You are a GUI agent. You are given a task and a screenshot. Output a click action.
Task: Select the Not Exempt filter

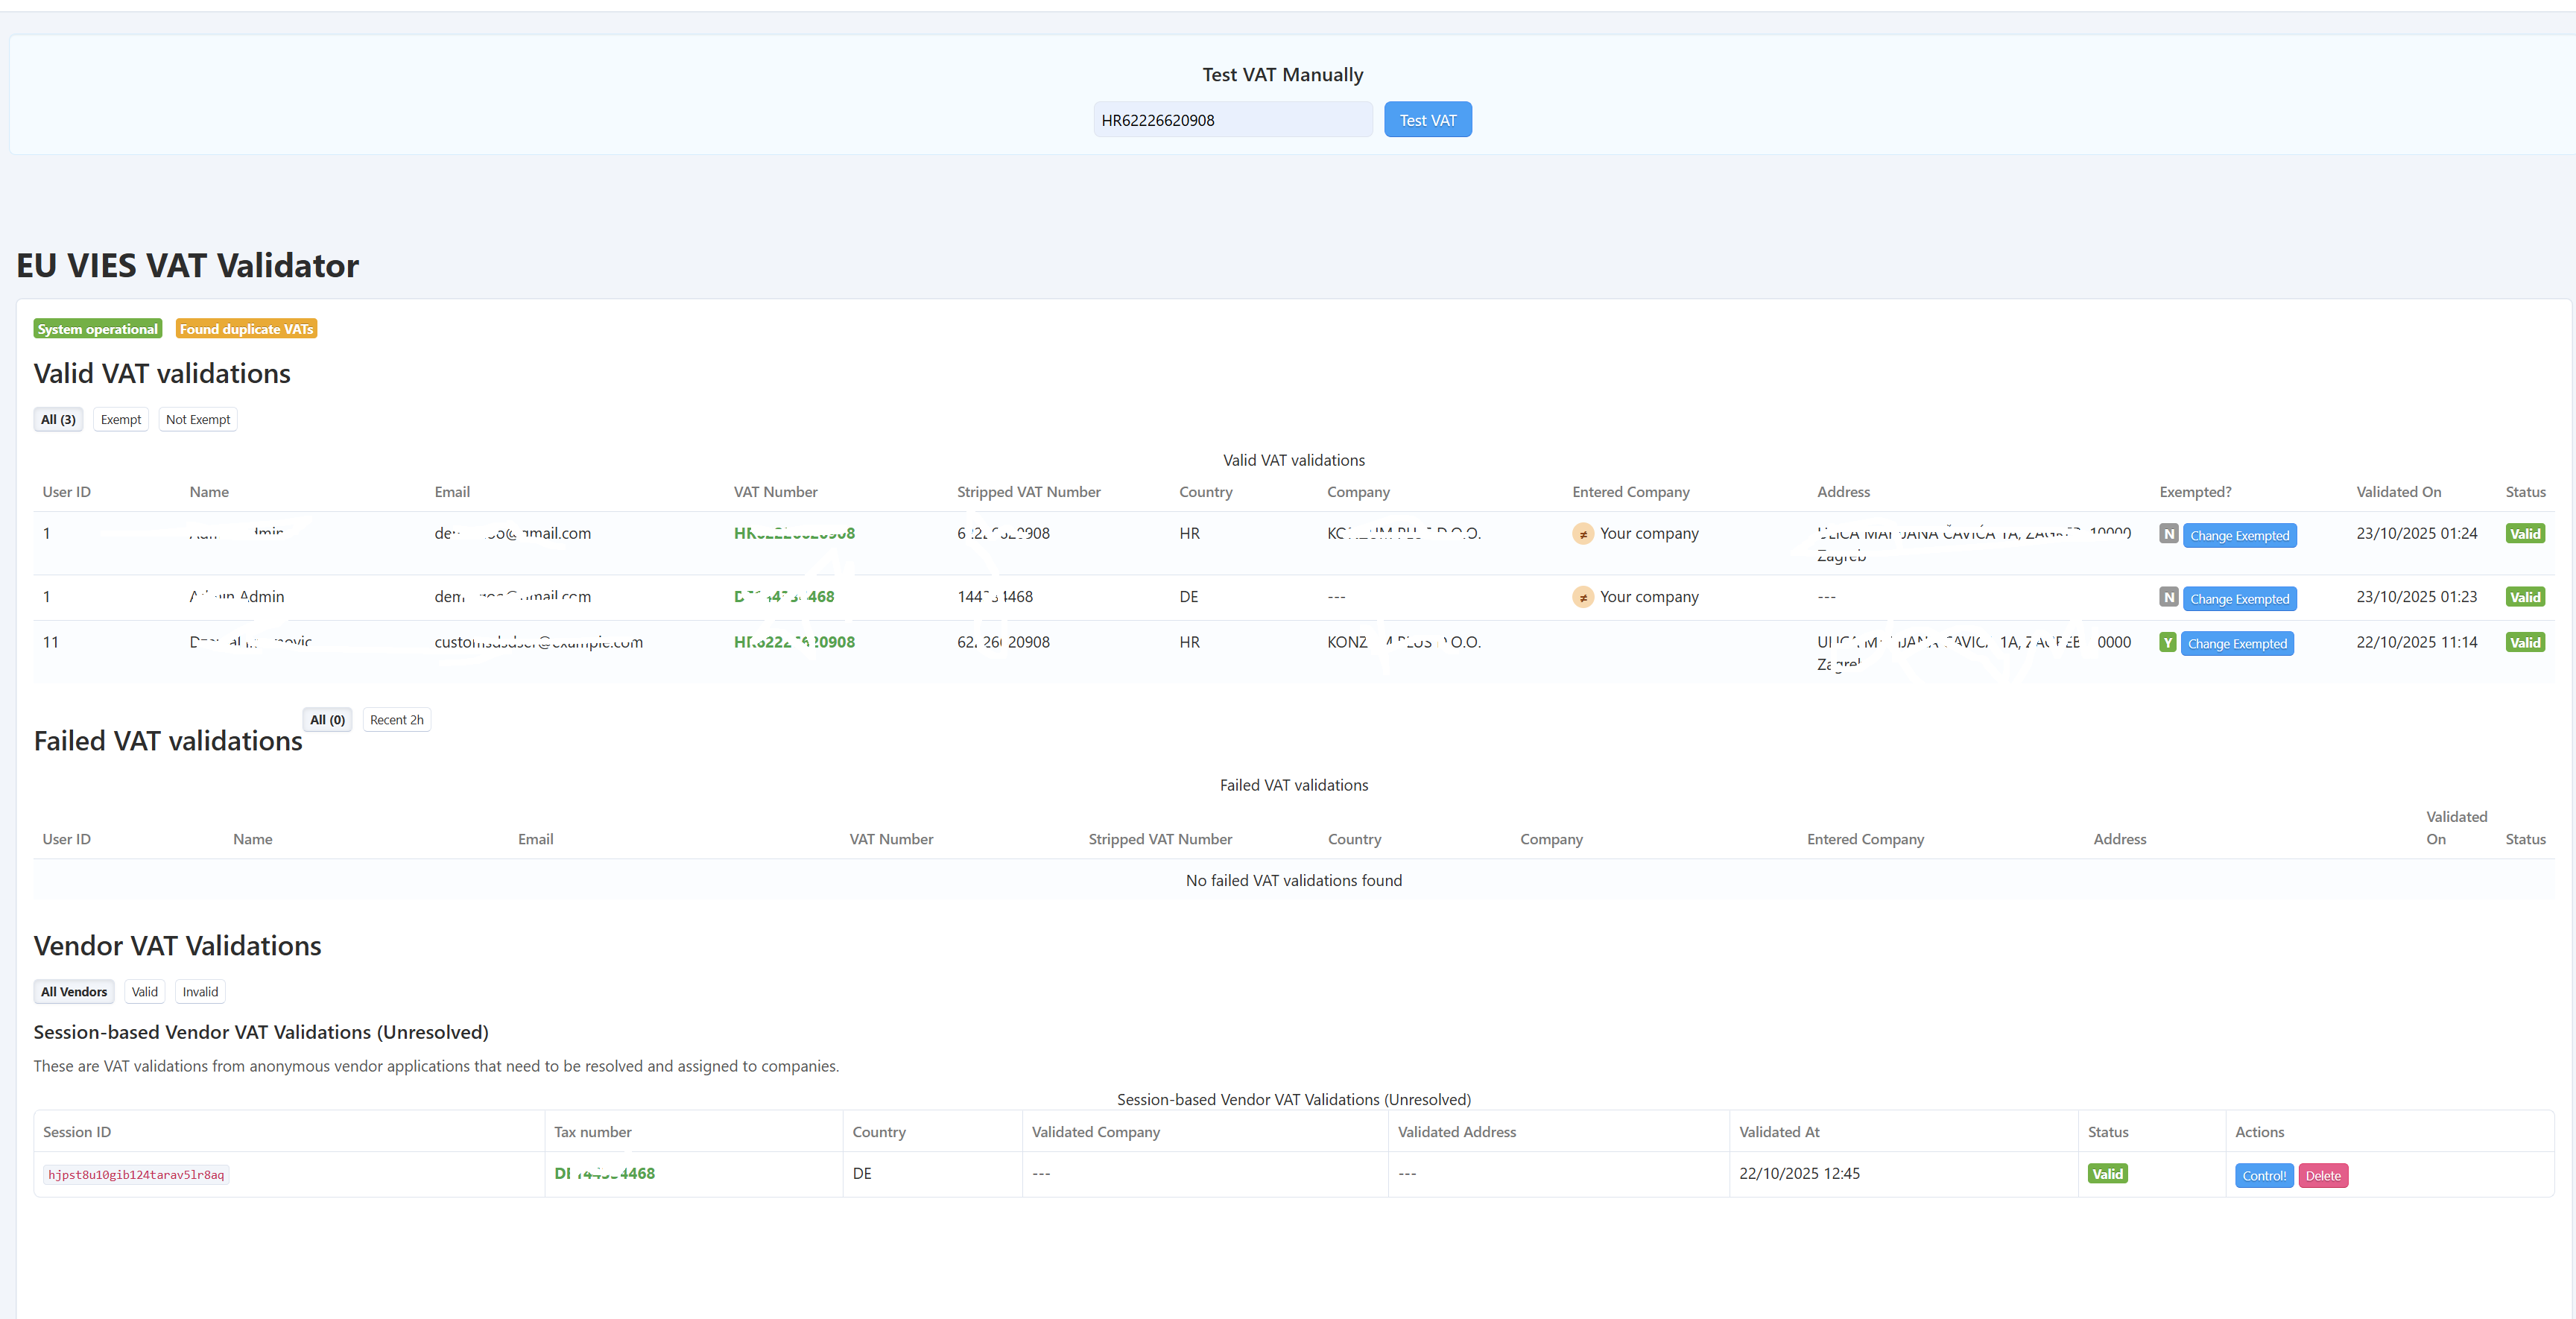[198, 420]
